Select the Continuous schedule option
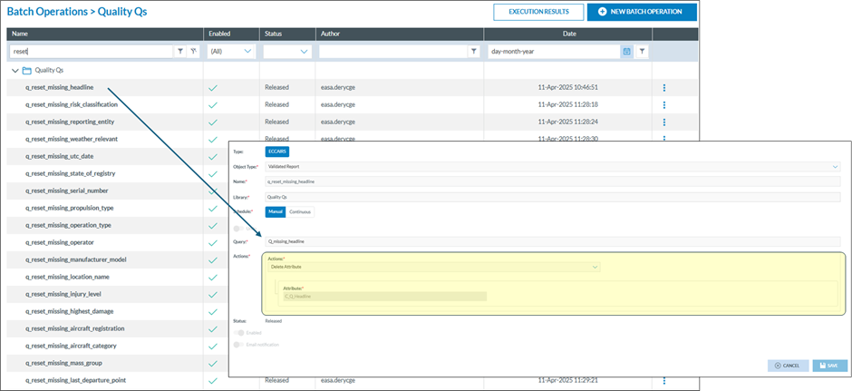Screen dimensions: 852x391 [300, 212]
